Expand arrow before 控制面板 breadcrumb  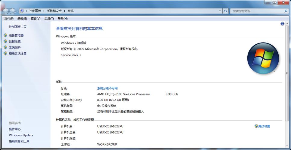point(26,11)
